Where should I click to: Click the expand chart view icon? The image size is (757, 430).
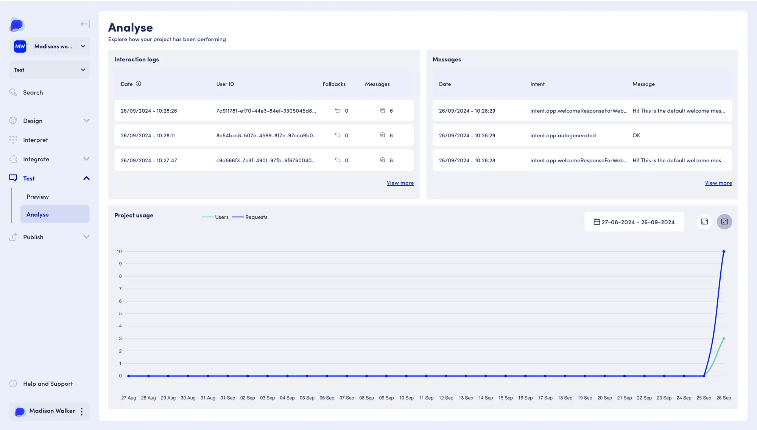[x=704, y=222]
